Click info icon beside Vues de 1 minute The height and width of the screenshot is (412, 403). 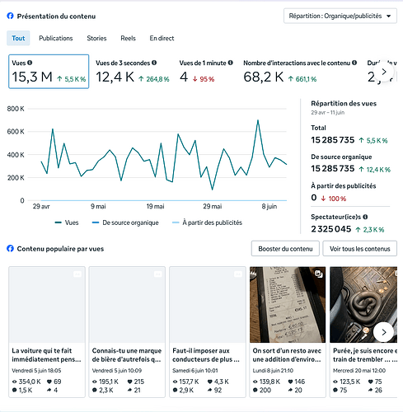(x=230, y=63)
